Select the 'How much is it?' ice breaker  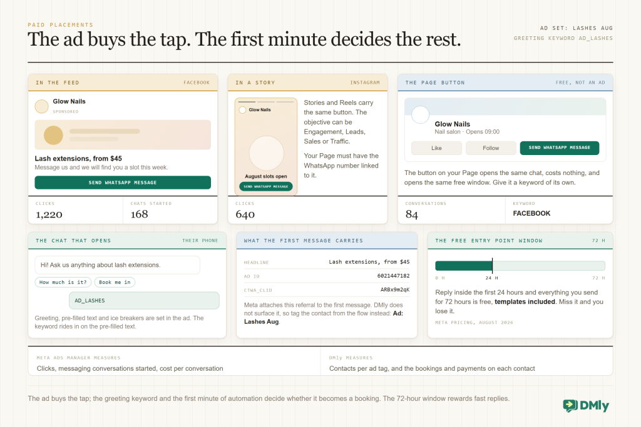63,282
